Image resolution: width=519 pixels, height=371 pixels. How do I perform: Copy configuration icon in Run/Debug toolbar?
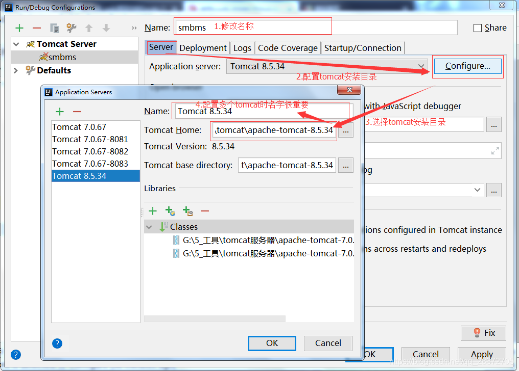click(54, 28)
